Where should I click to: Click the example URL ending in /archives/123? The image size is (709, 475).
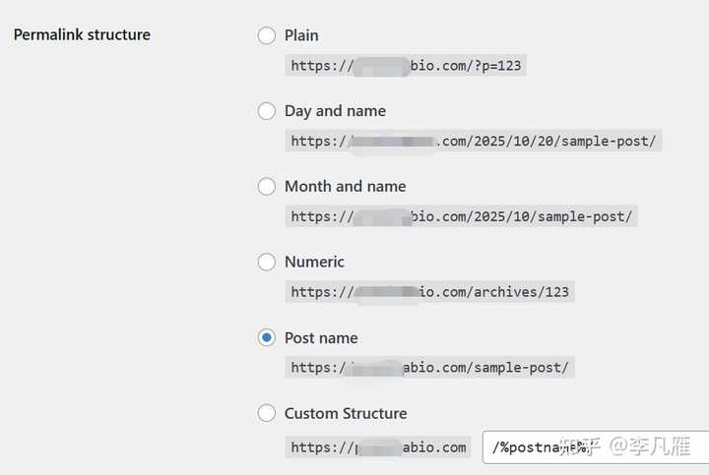(429, 292)
